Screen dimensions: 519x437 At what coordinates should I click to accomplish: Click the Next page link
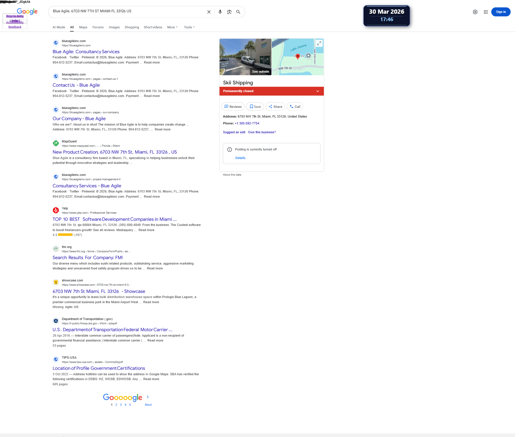(148, 405)
